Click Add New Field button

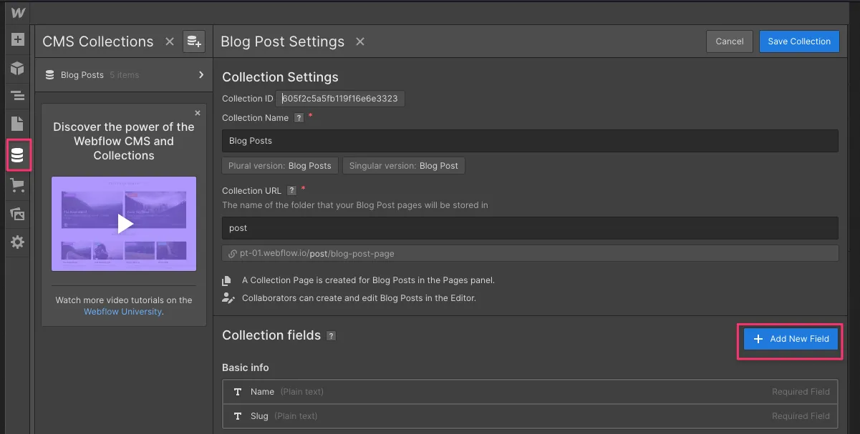tap(791, 339)
